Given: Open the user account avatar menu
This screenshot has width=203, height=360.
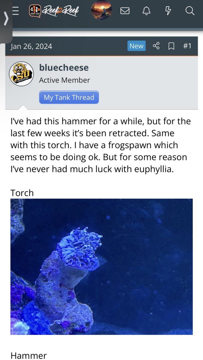Looking at the screenshot, I should 101,10.
